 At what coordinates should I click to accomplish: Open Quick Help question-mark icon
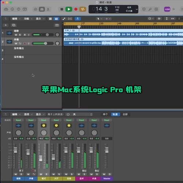19,9
